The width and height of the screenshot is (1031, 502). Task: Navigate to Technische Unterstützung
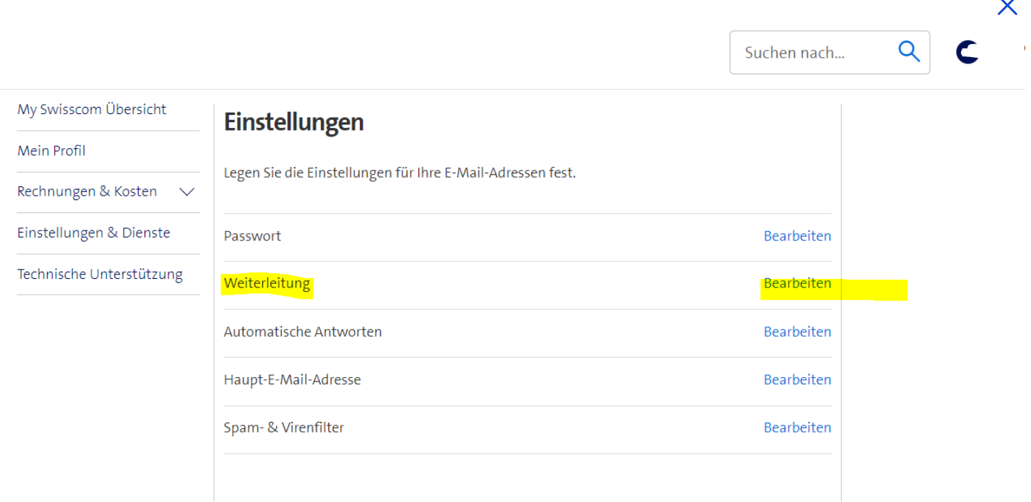tap(100, 274)
